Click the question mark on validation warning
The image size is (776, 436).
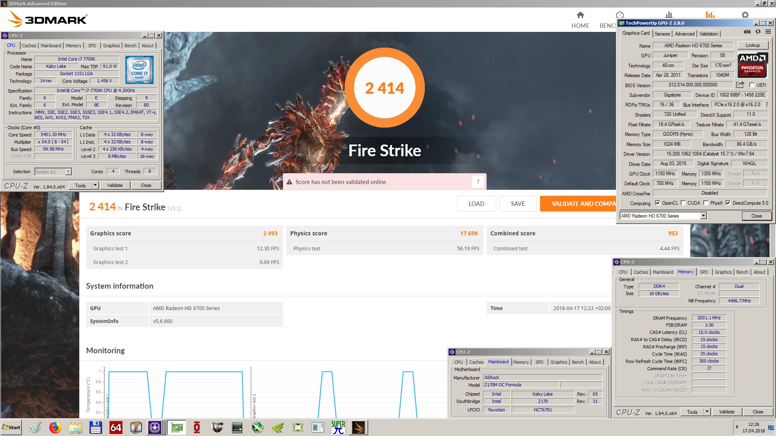pos(478,182)
